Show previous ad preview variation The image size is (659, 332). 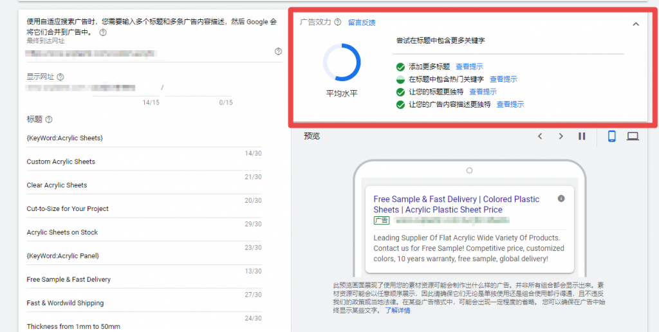[541, 136]
